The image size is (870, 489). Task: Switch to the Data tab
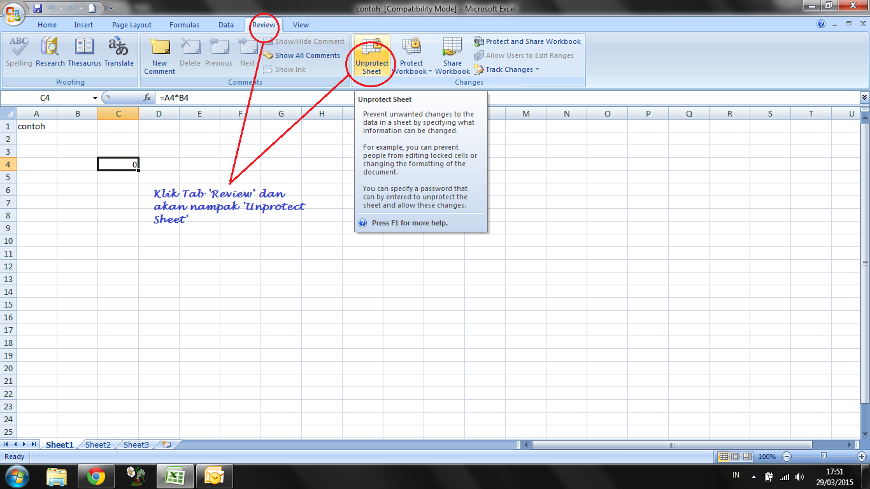tap(226, 25)
